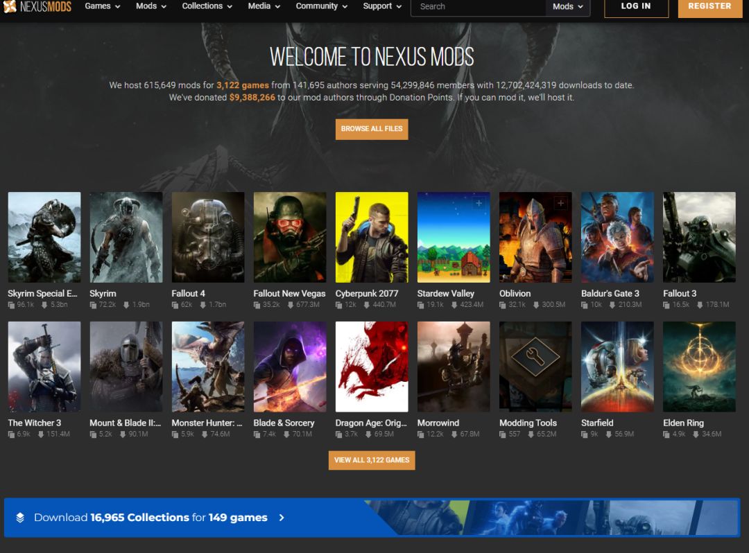
Task: Expand the Collections menu
Action: pos(207,6)
